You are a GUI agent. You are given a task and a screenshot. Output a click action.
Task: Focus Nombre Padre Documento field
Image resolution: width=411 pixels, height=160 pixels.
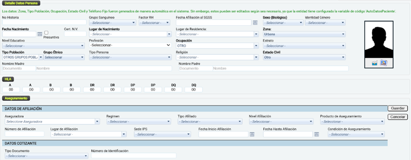(195, 68)
